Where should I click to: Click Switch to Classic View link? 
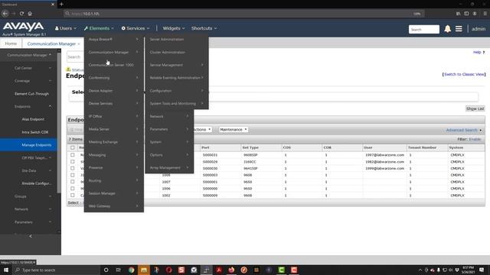464,74
